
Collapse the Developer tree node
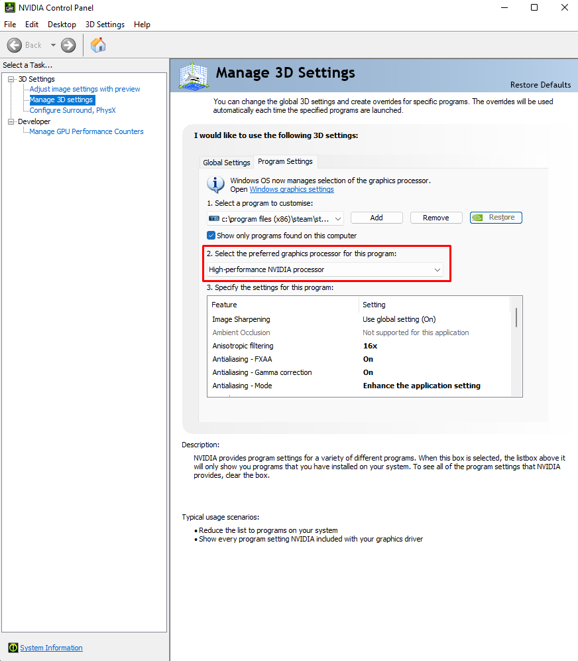click(11, 121)
